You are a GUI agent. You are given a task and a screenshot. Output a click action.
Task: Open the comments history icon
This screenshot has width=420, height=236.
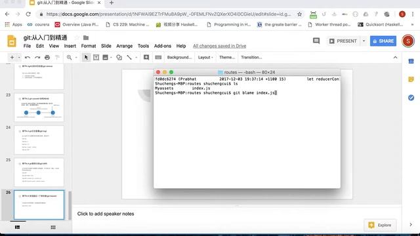click(316, 41)
